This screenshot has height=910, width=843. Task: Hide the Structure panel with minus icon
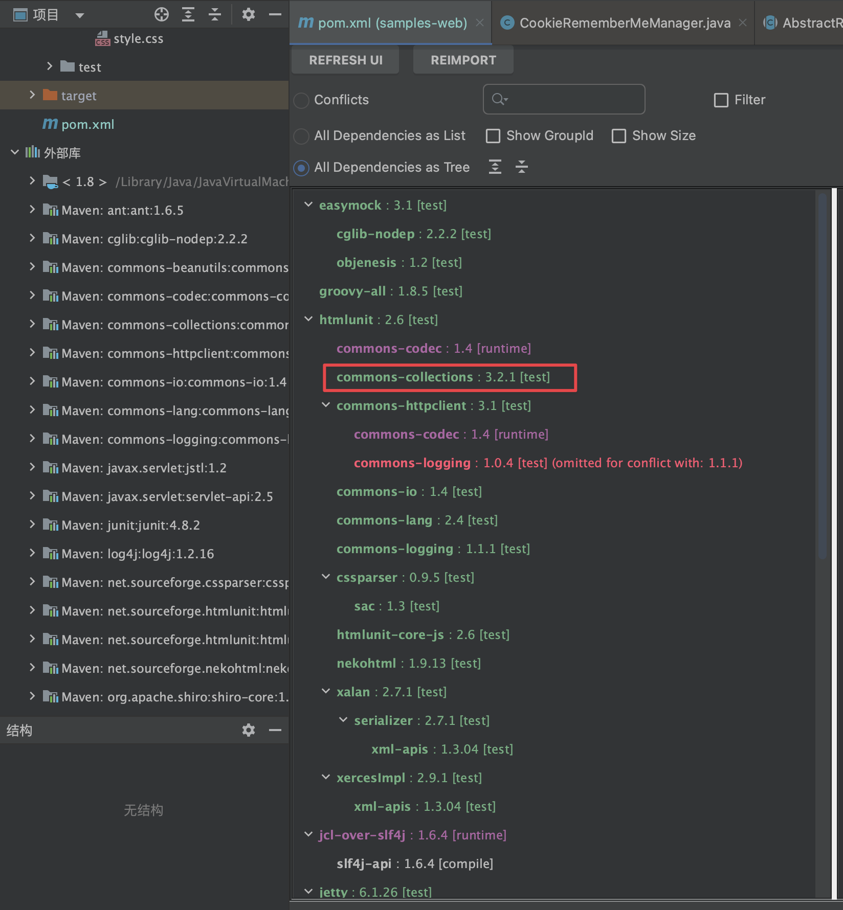pos(275,730)
